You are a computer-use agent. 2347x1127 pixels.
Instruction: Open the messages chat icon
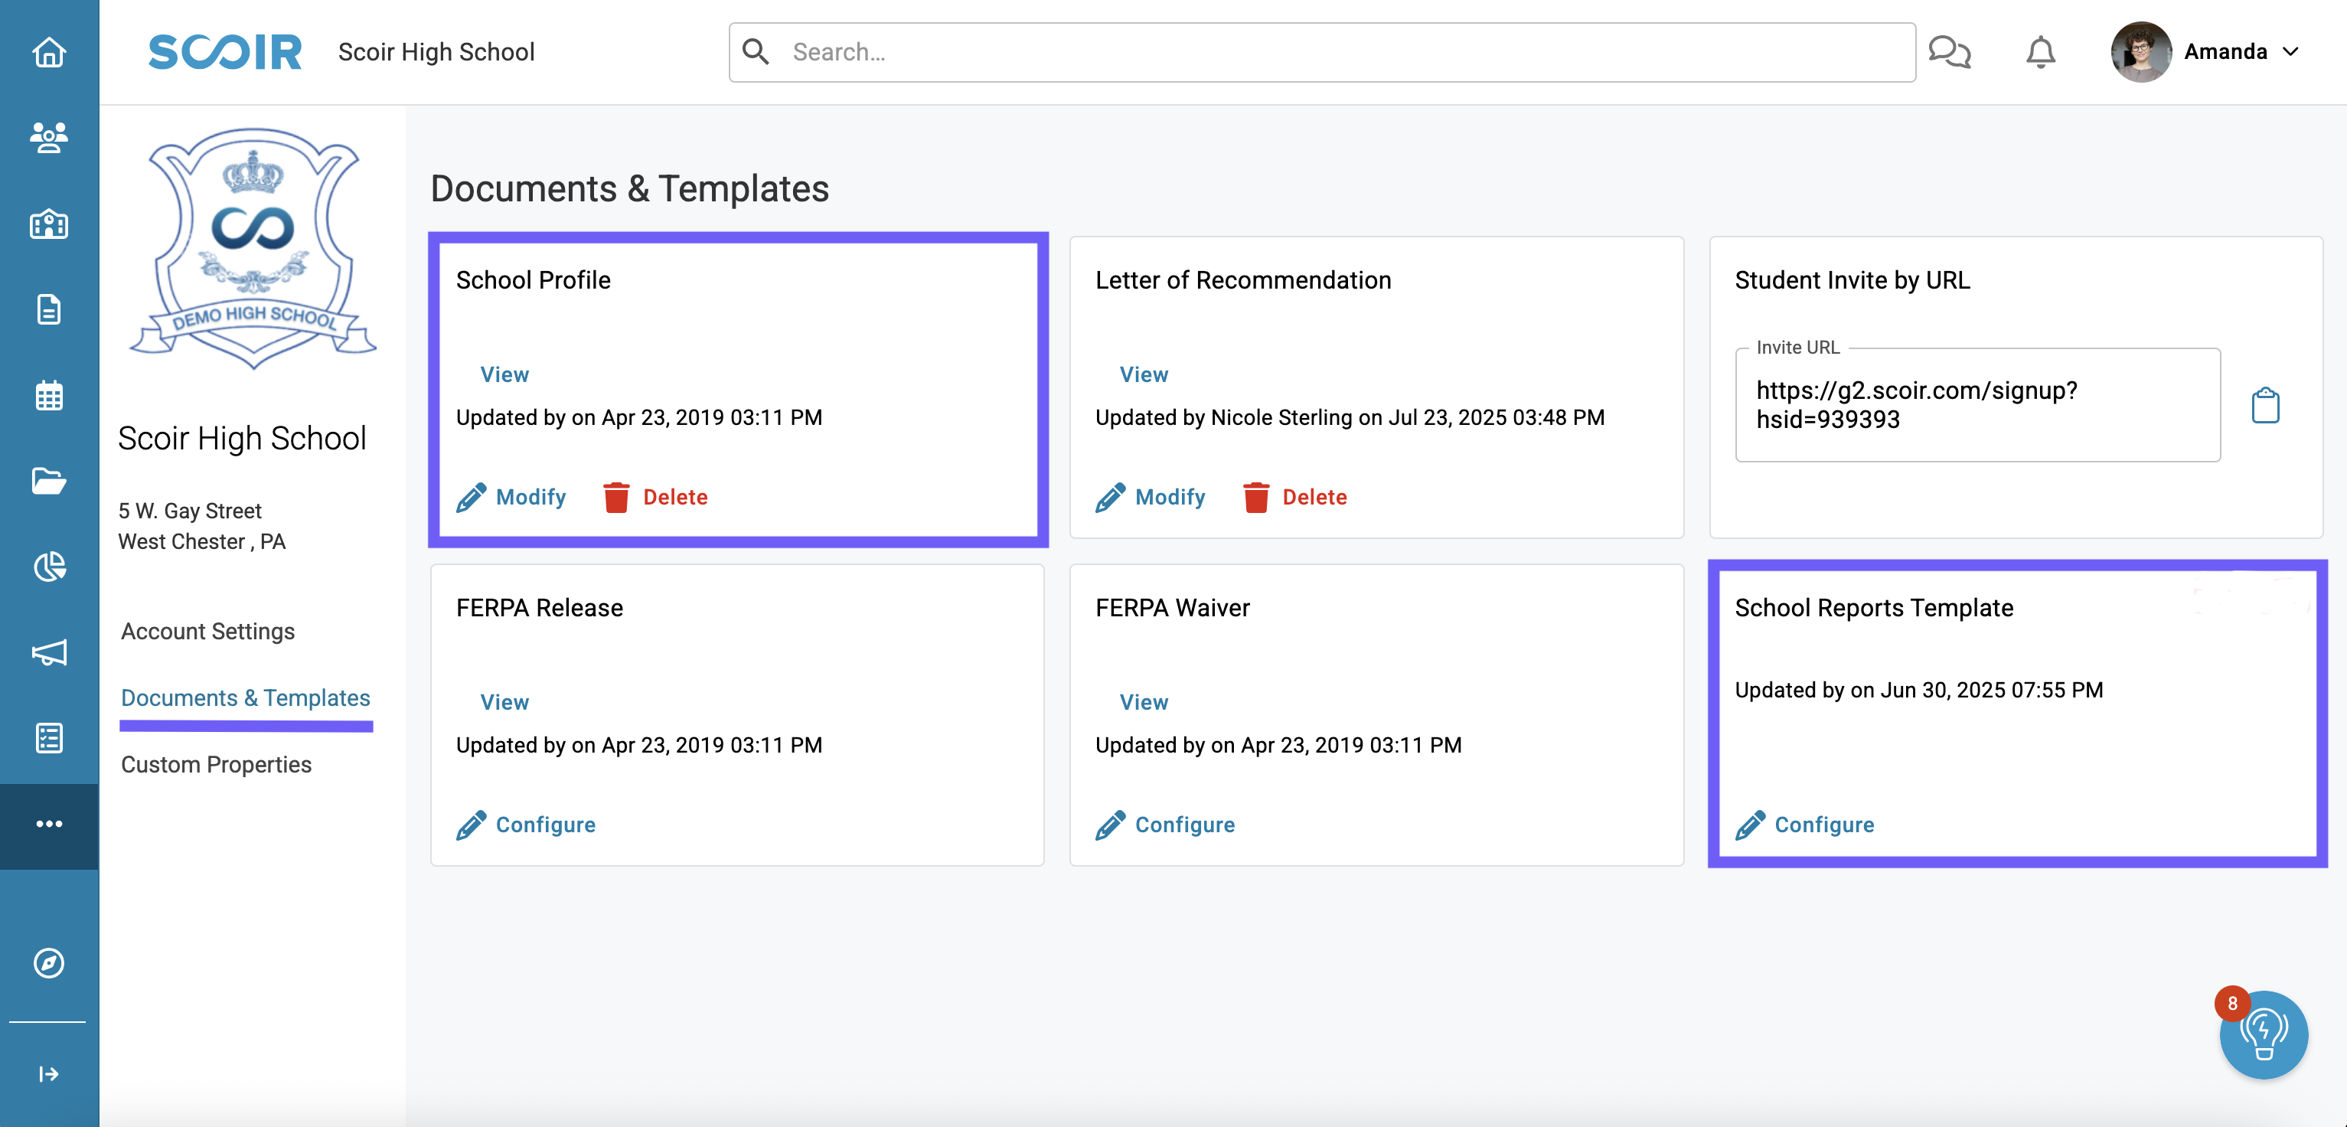click(x=1950, y=52)
